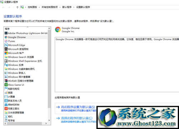Expand the breadcrumb chevron after 控制面板

39,7
